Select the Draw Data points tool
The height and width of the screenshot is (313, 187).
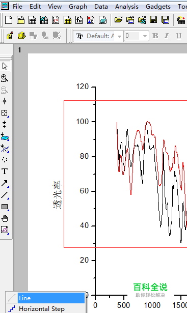pyautogui.click(x=5, y=160)
